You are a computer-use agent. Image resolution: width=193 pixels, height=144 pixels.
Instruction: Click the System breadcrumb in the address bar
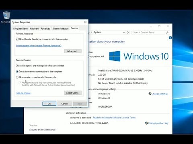[x=97, y=32]
